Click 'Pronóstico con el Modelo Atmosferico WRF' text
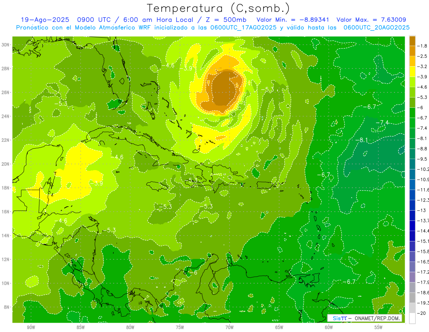The height and width of the screenshot is (332, 429). click(83, 27)
